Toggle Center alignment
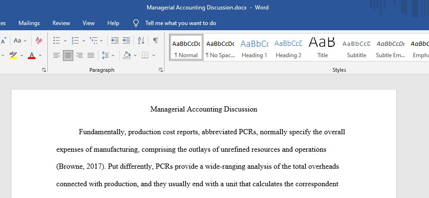This screenshot has width=429, height=198. 68,55
